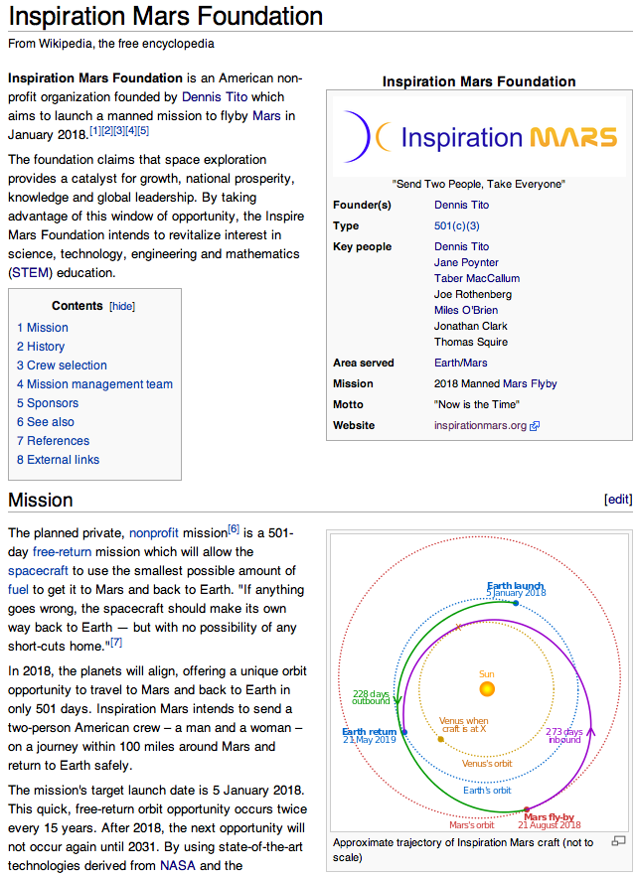Visit inspirationmars.org website link
This screenshot has width=636, height=876.
[x=480, y=426]
